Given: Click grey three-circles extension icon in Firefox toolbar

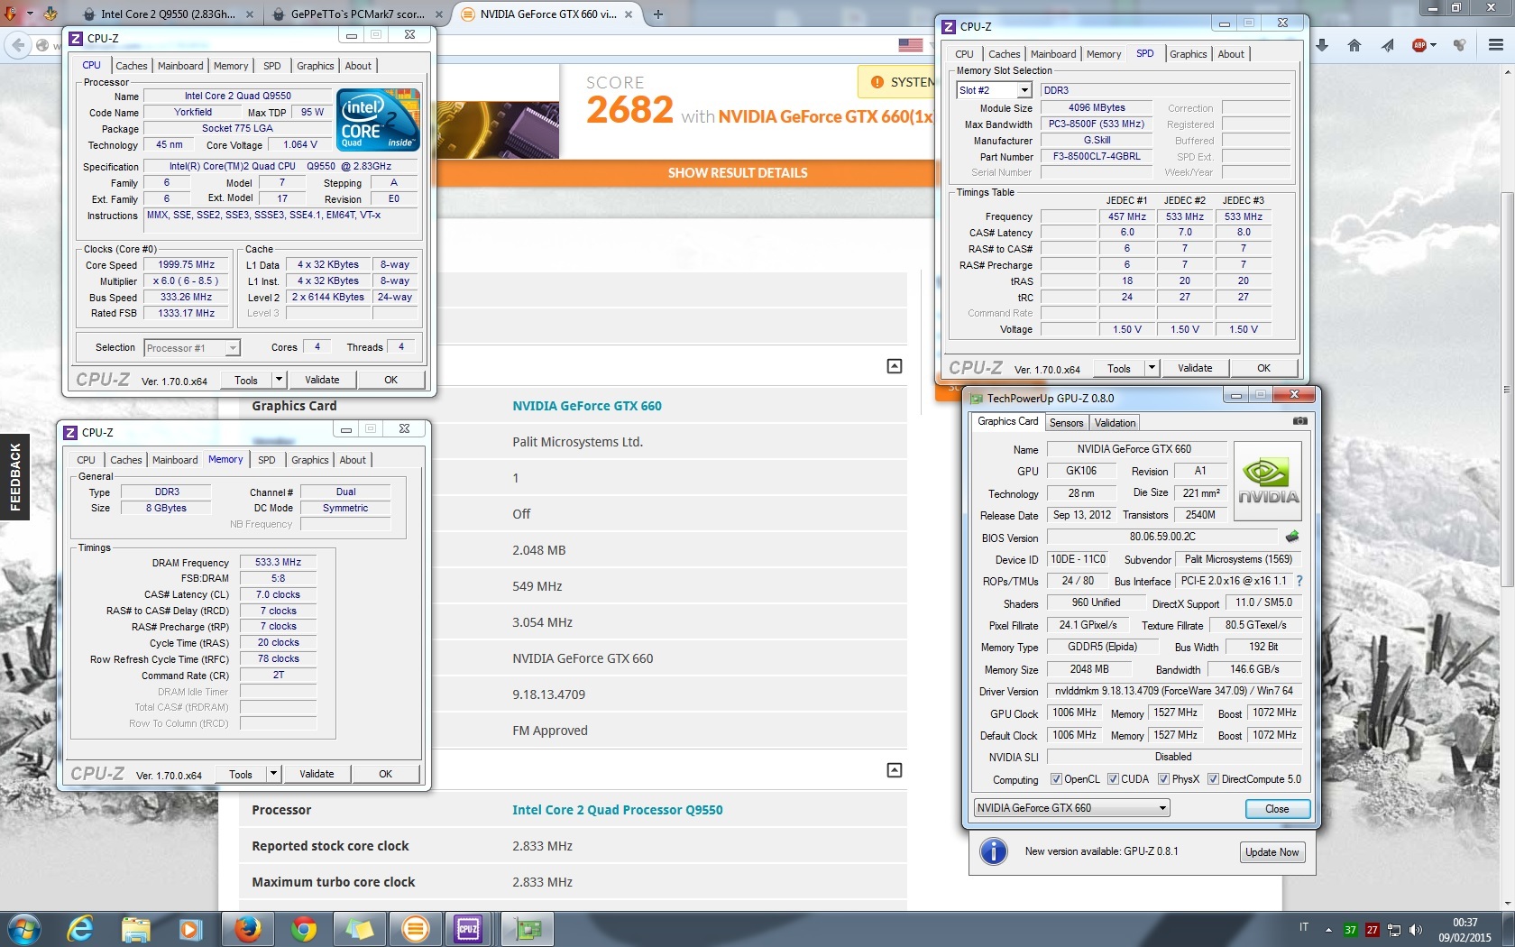Looking at the screenshot, I should tap(1460, 45).
